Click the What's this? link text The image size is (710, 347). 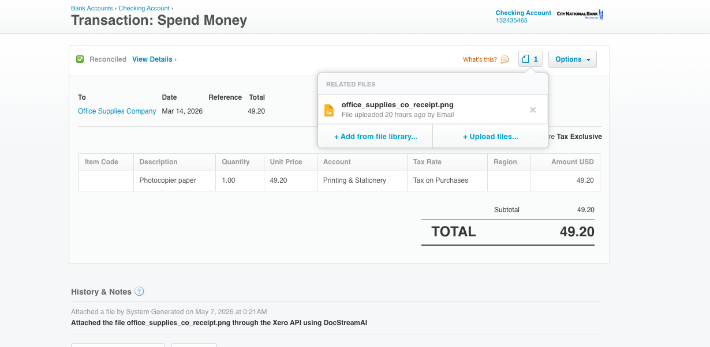(480, 59)
